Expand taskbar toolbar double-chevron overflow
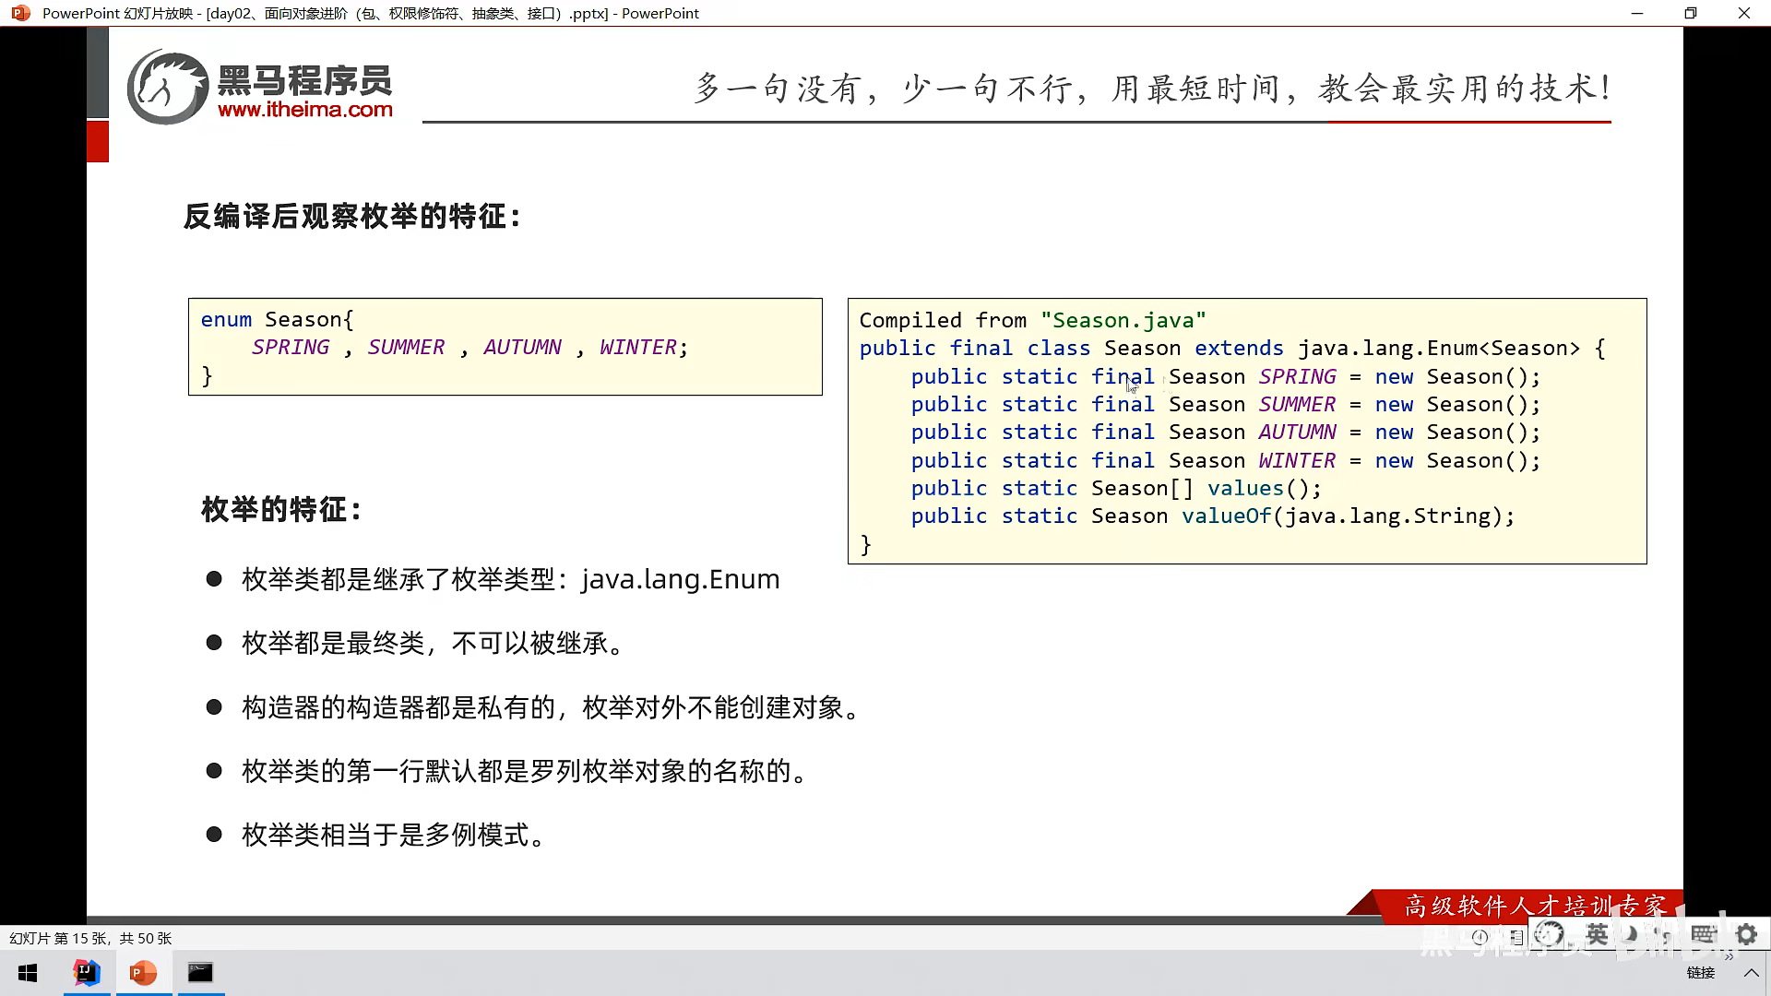This screenshot has width=1771, height=996. [x=1729, y=957]
